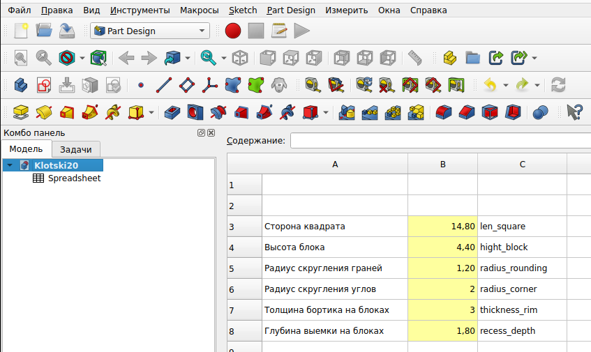Select yellow cell with value 14,80

(x=442, y=227)
